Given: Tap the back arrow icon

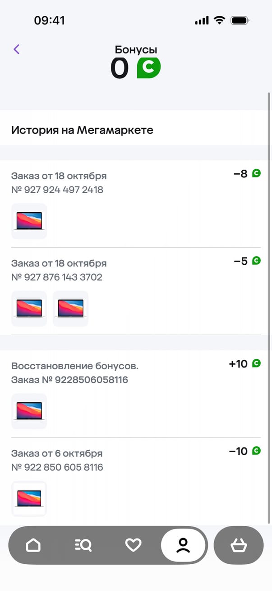Looking at the screenshot, I should pos(17,49).
